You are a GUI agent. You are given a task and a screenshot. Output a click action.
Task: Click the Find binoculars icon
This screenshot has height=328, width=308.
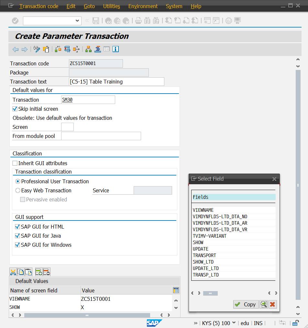coord(147,21)
